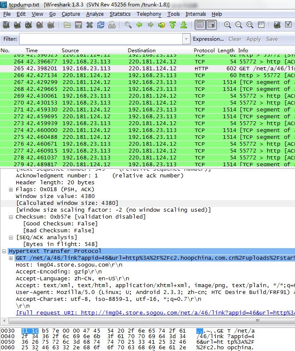Screen dimensions: 295x351
Task: Open the File menu
Action: tap(7, 14)
